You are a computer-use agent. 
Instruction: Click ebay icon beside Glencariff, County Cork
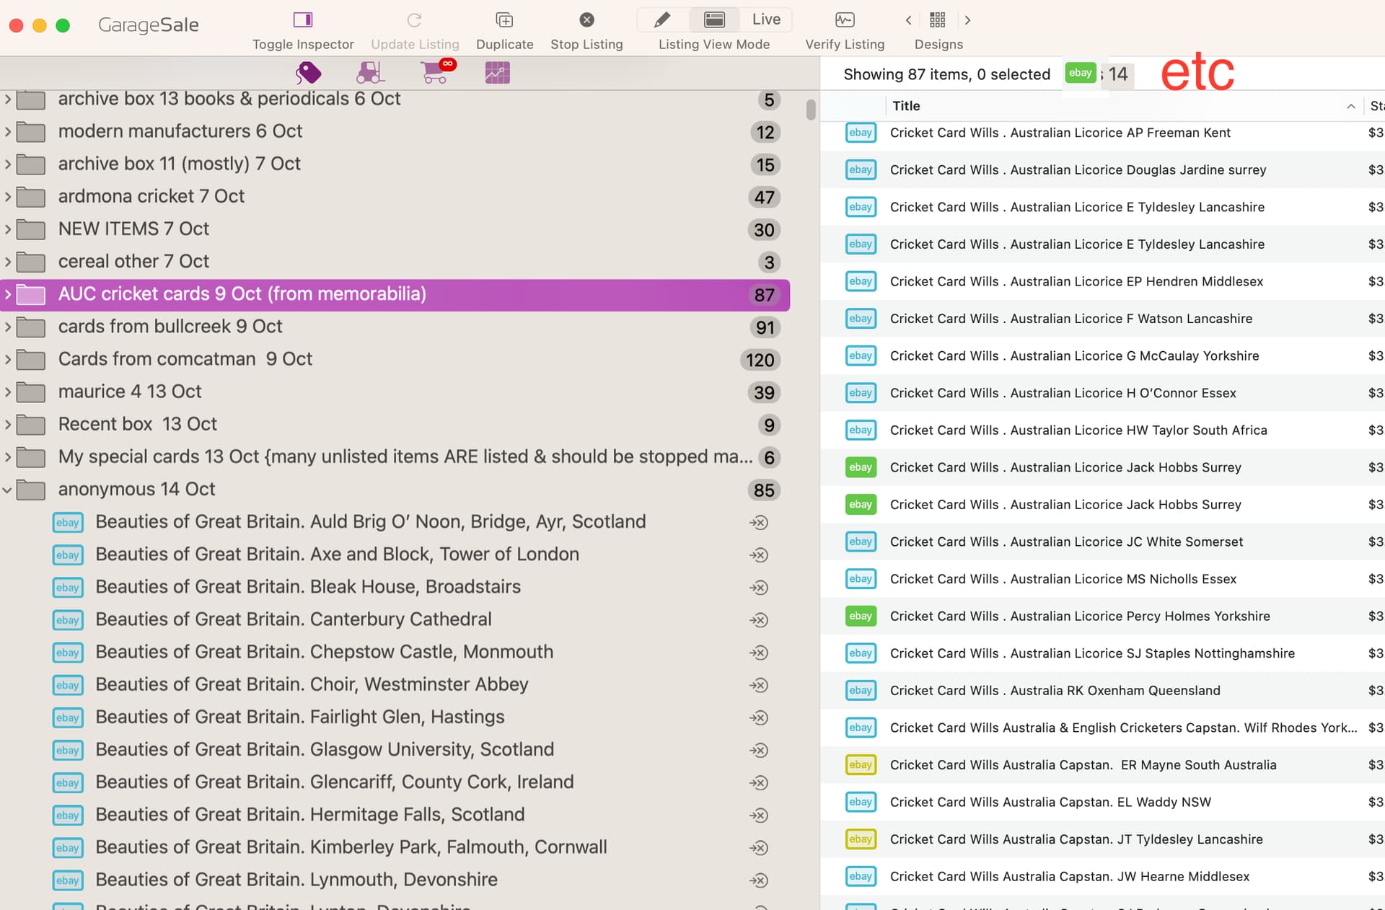[68, 782]
